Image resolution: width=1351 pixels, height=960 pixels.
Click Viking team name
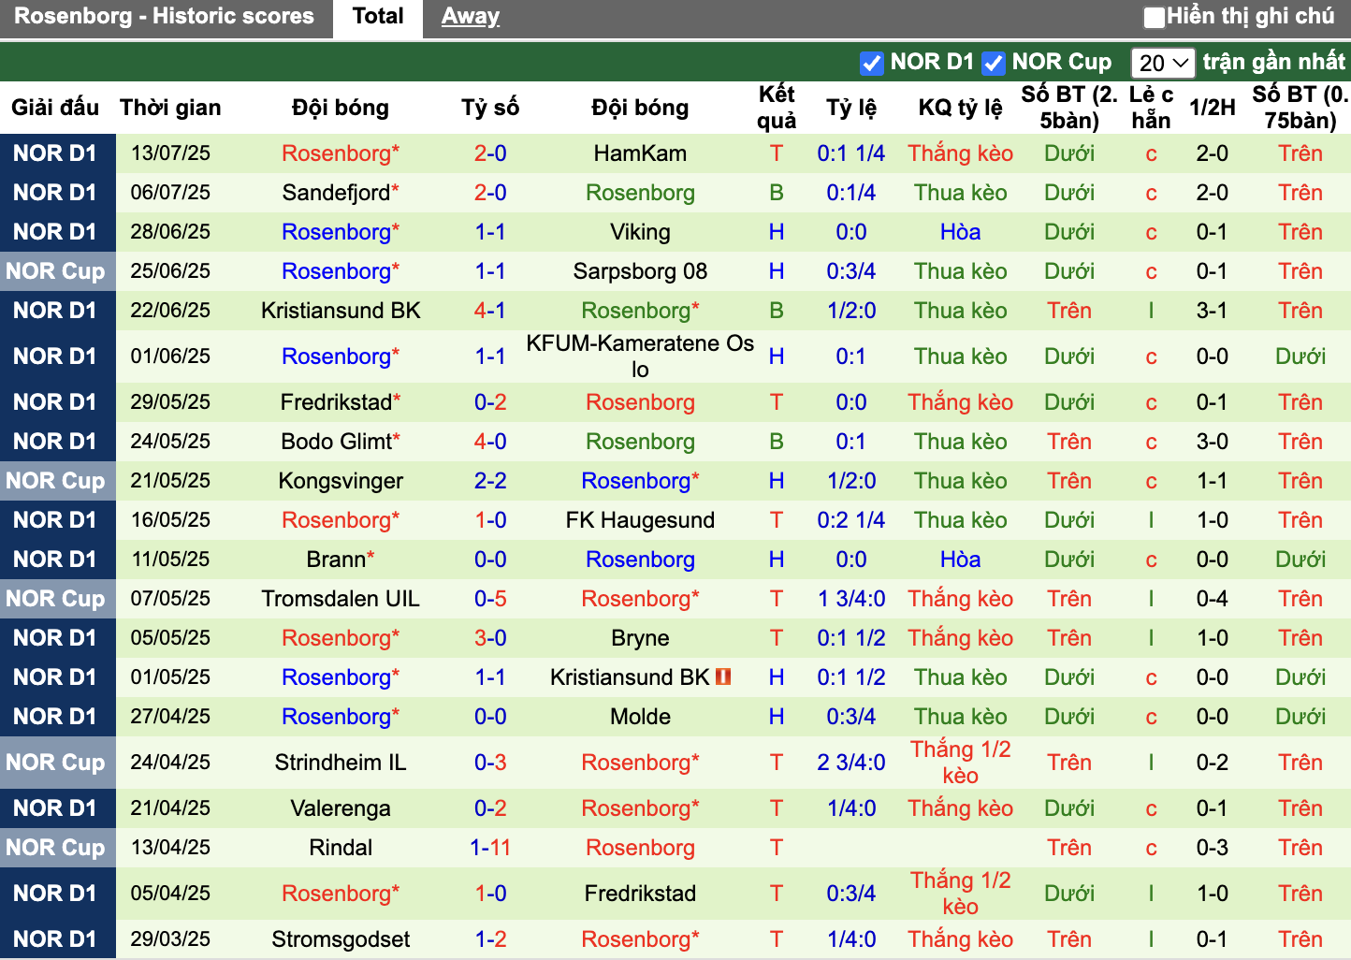(640, 232)
